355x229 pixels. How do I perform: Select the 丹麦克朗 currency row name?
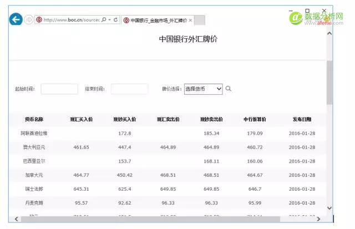coord(34,203)
